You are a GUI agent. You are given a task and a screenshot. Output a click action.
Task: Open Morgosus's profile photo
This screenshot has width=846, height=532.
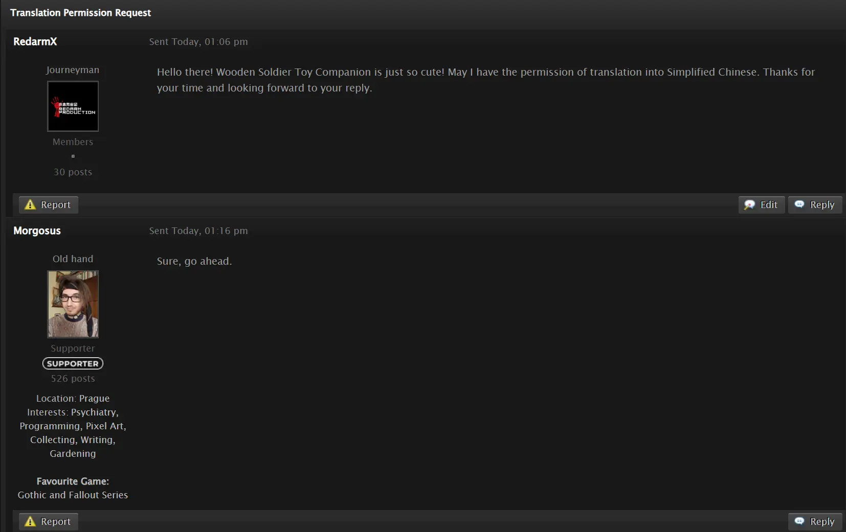tap(73, 304)
